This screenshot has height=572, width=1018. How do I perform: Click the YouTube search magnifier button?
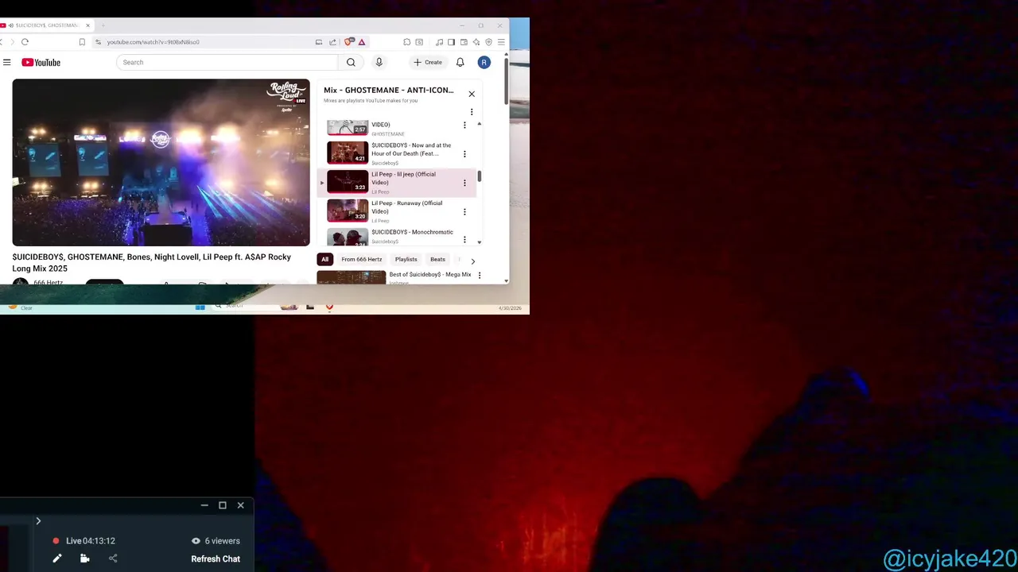pos(351,62)
